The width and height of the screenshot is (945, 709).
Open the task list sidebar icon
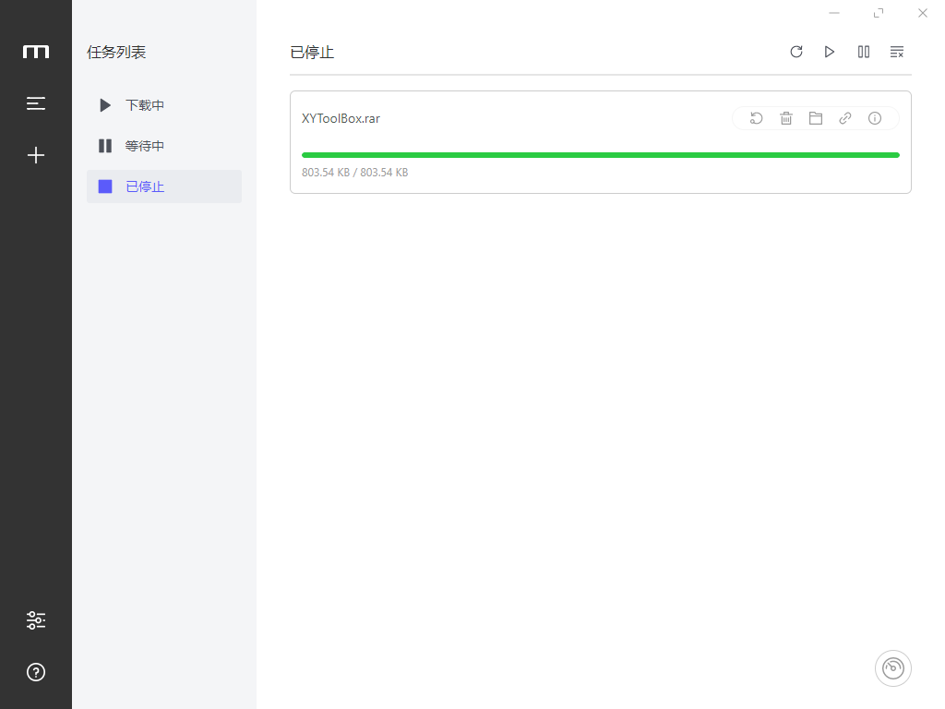pos(35,103)
